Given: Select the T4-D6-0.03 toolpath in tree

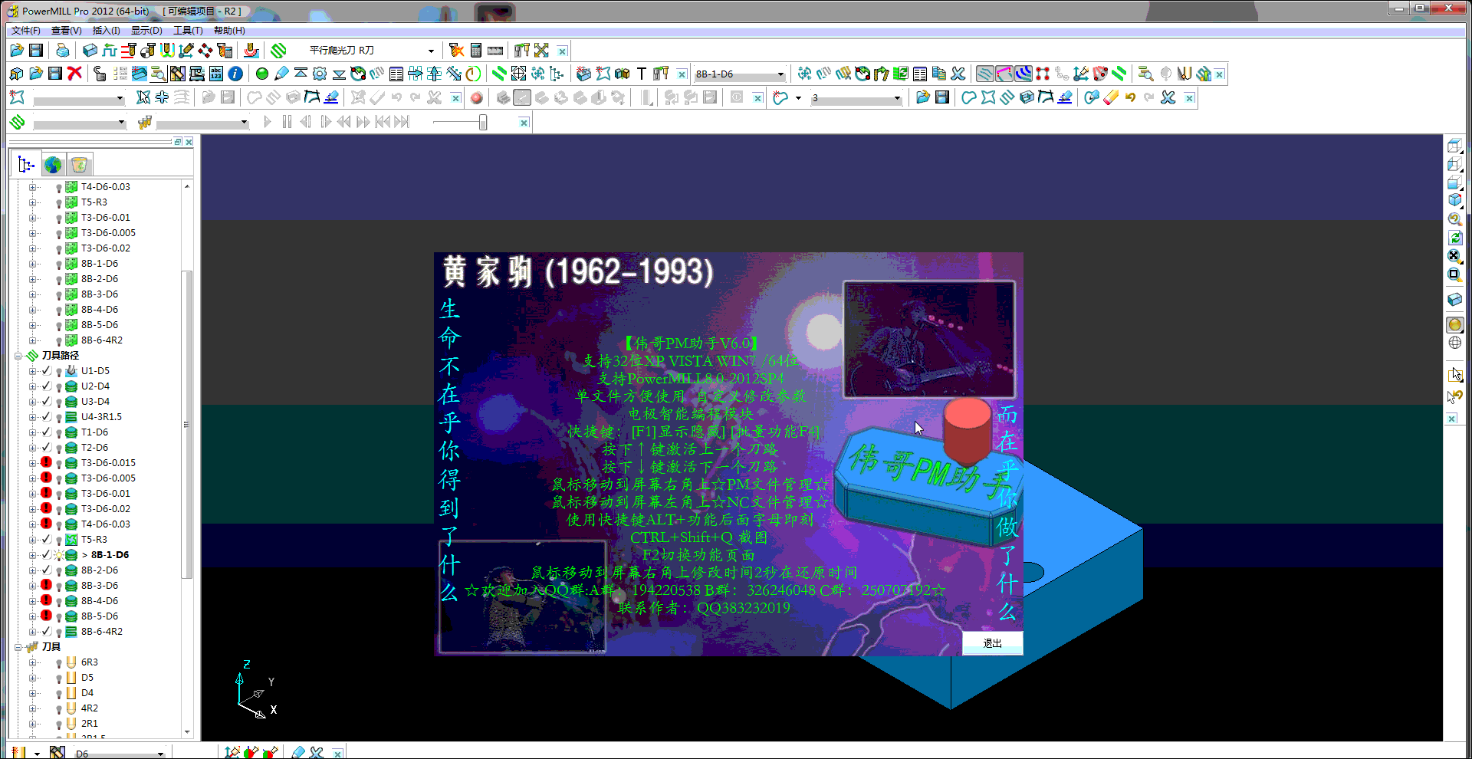Looking at the screenshot, I should tap(106, 524).
